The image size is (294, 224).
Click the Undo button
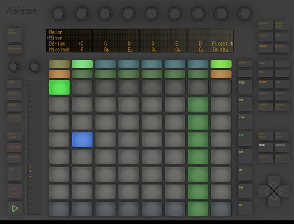(15, 84)
